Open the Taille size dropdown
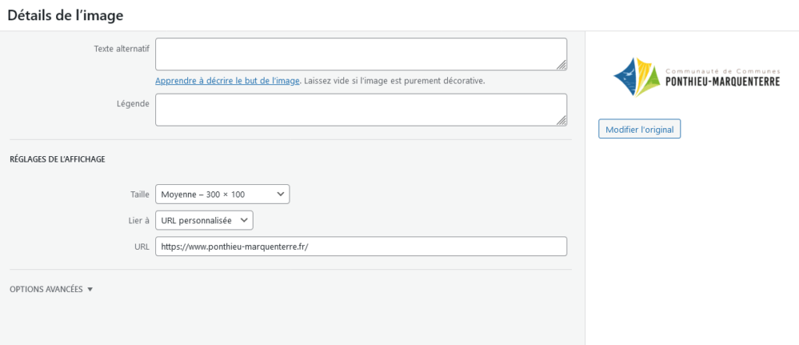Image resolution: width=799 pixels, height=345 pixels. point(222,194)
